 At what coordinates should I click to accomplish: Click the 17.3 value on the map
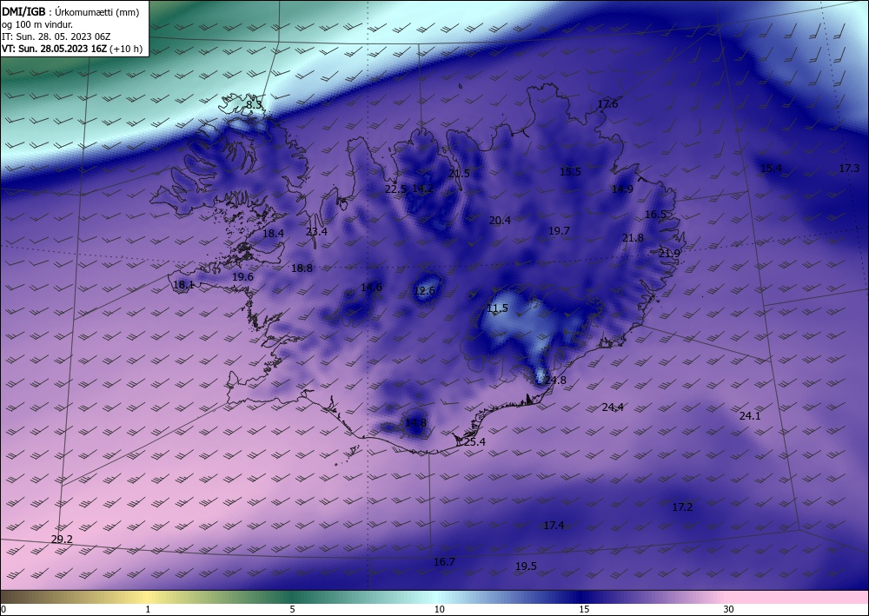[849, 168]
